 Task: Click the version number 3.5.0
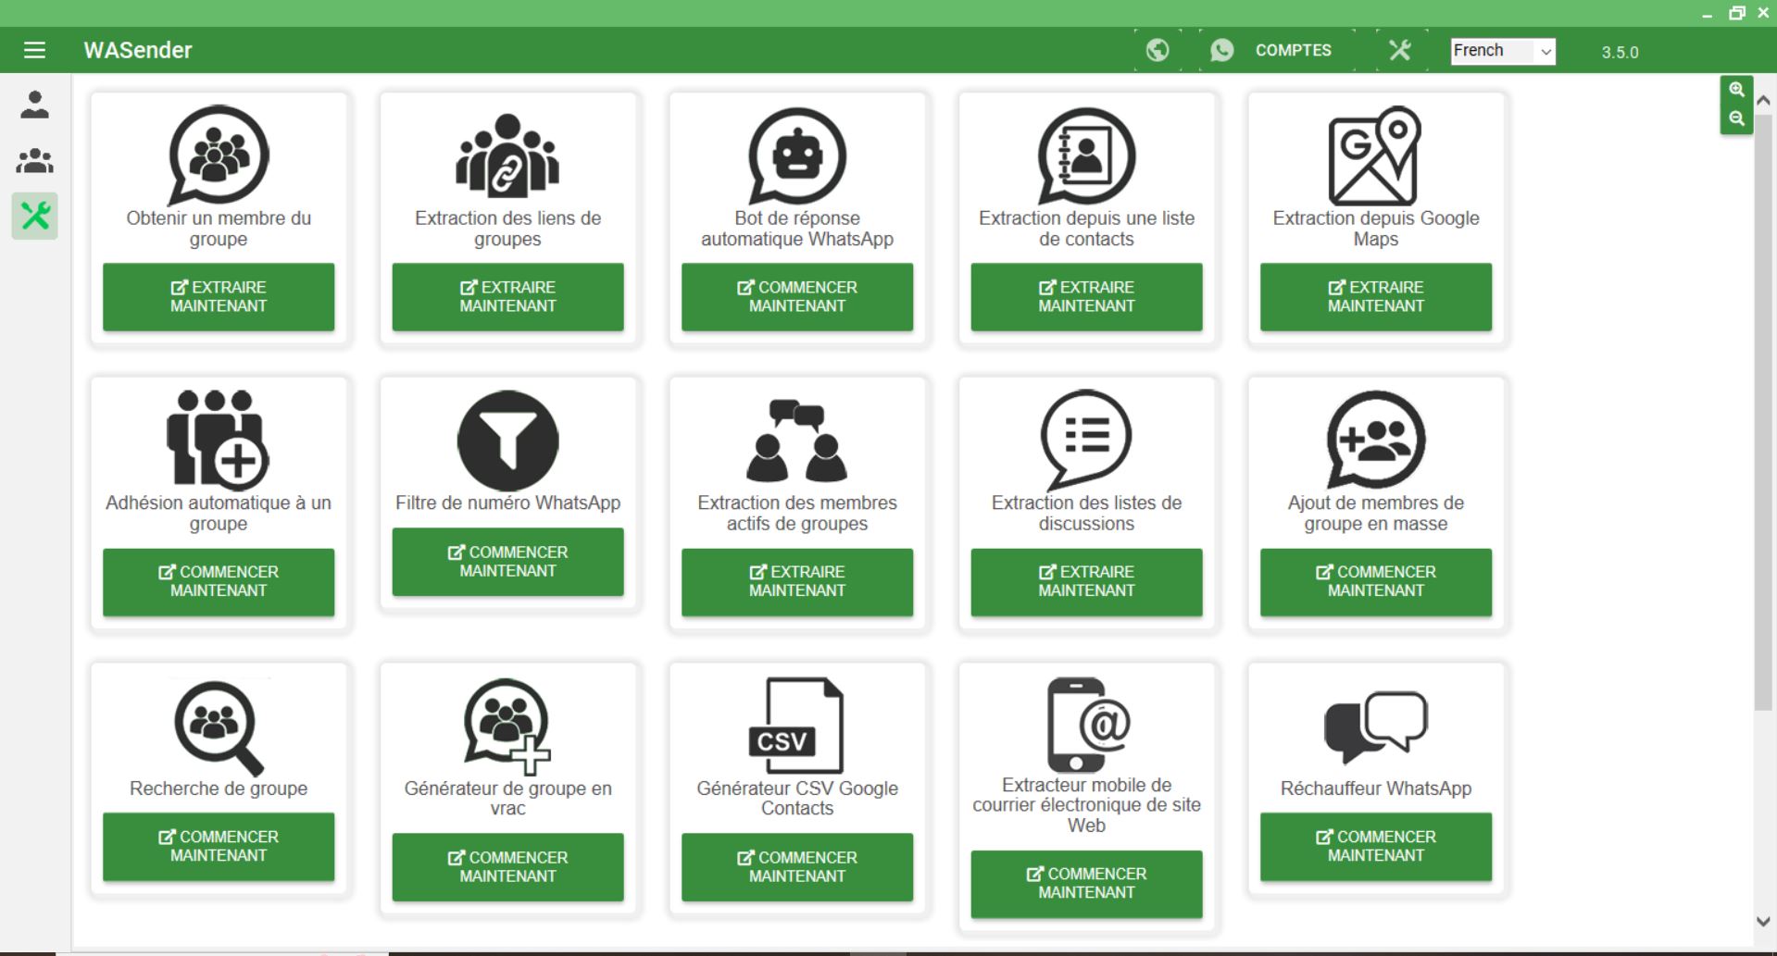click(x=1620, y=53)
